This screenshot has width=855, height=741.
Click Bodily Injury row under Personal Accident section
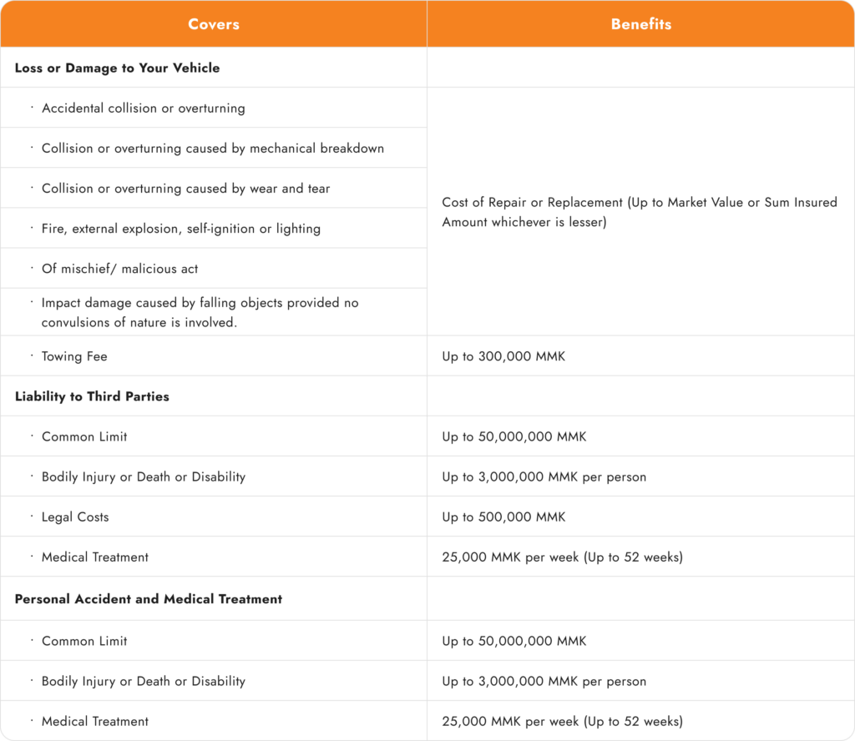[144, 681]
